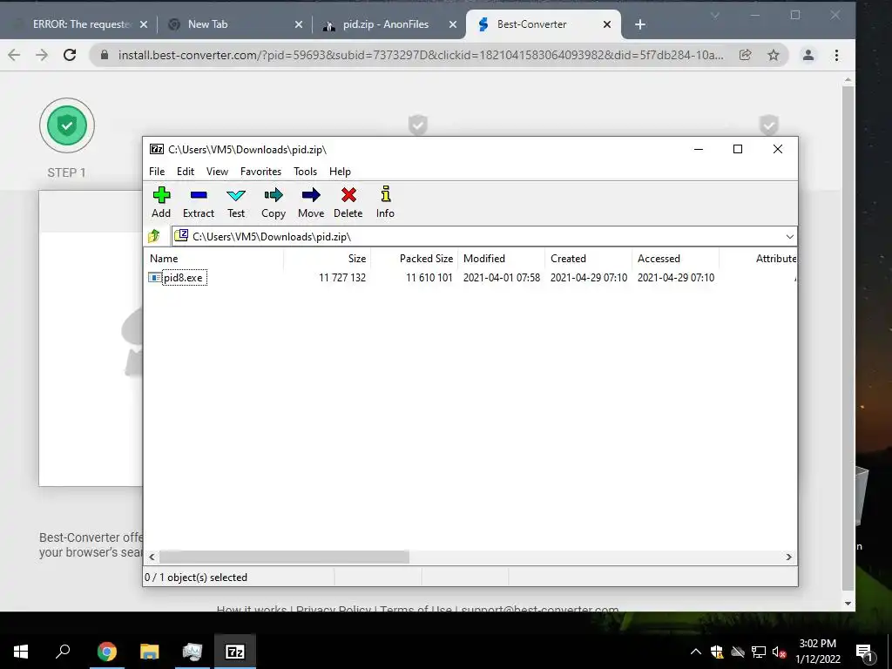Sort by the Packed Size column
Viewport: 892px width, 669px height.
pos(414,258)
